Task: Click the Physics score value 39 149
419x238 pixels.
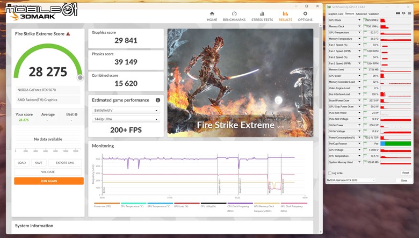Action: pyautogui.click(x=126, y=62)
